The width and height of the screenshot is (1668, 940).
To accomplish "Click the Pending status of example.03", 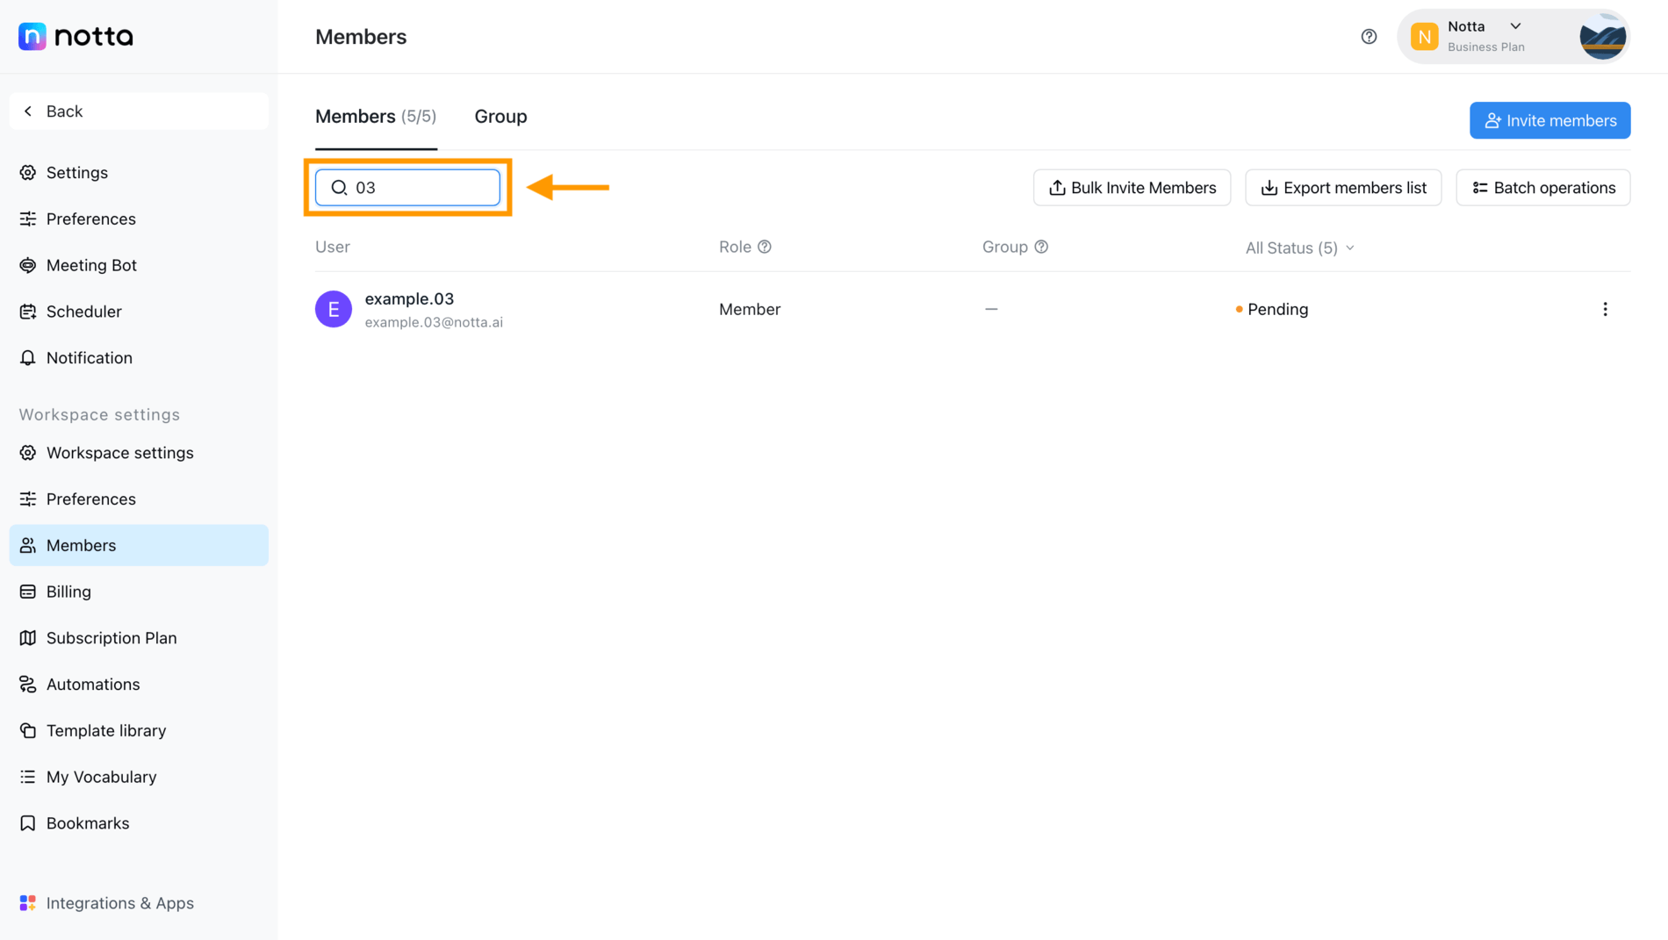I will [x=1272, y=309].
